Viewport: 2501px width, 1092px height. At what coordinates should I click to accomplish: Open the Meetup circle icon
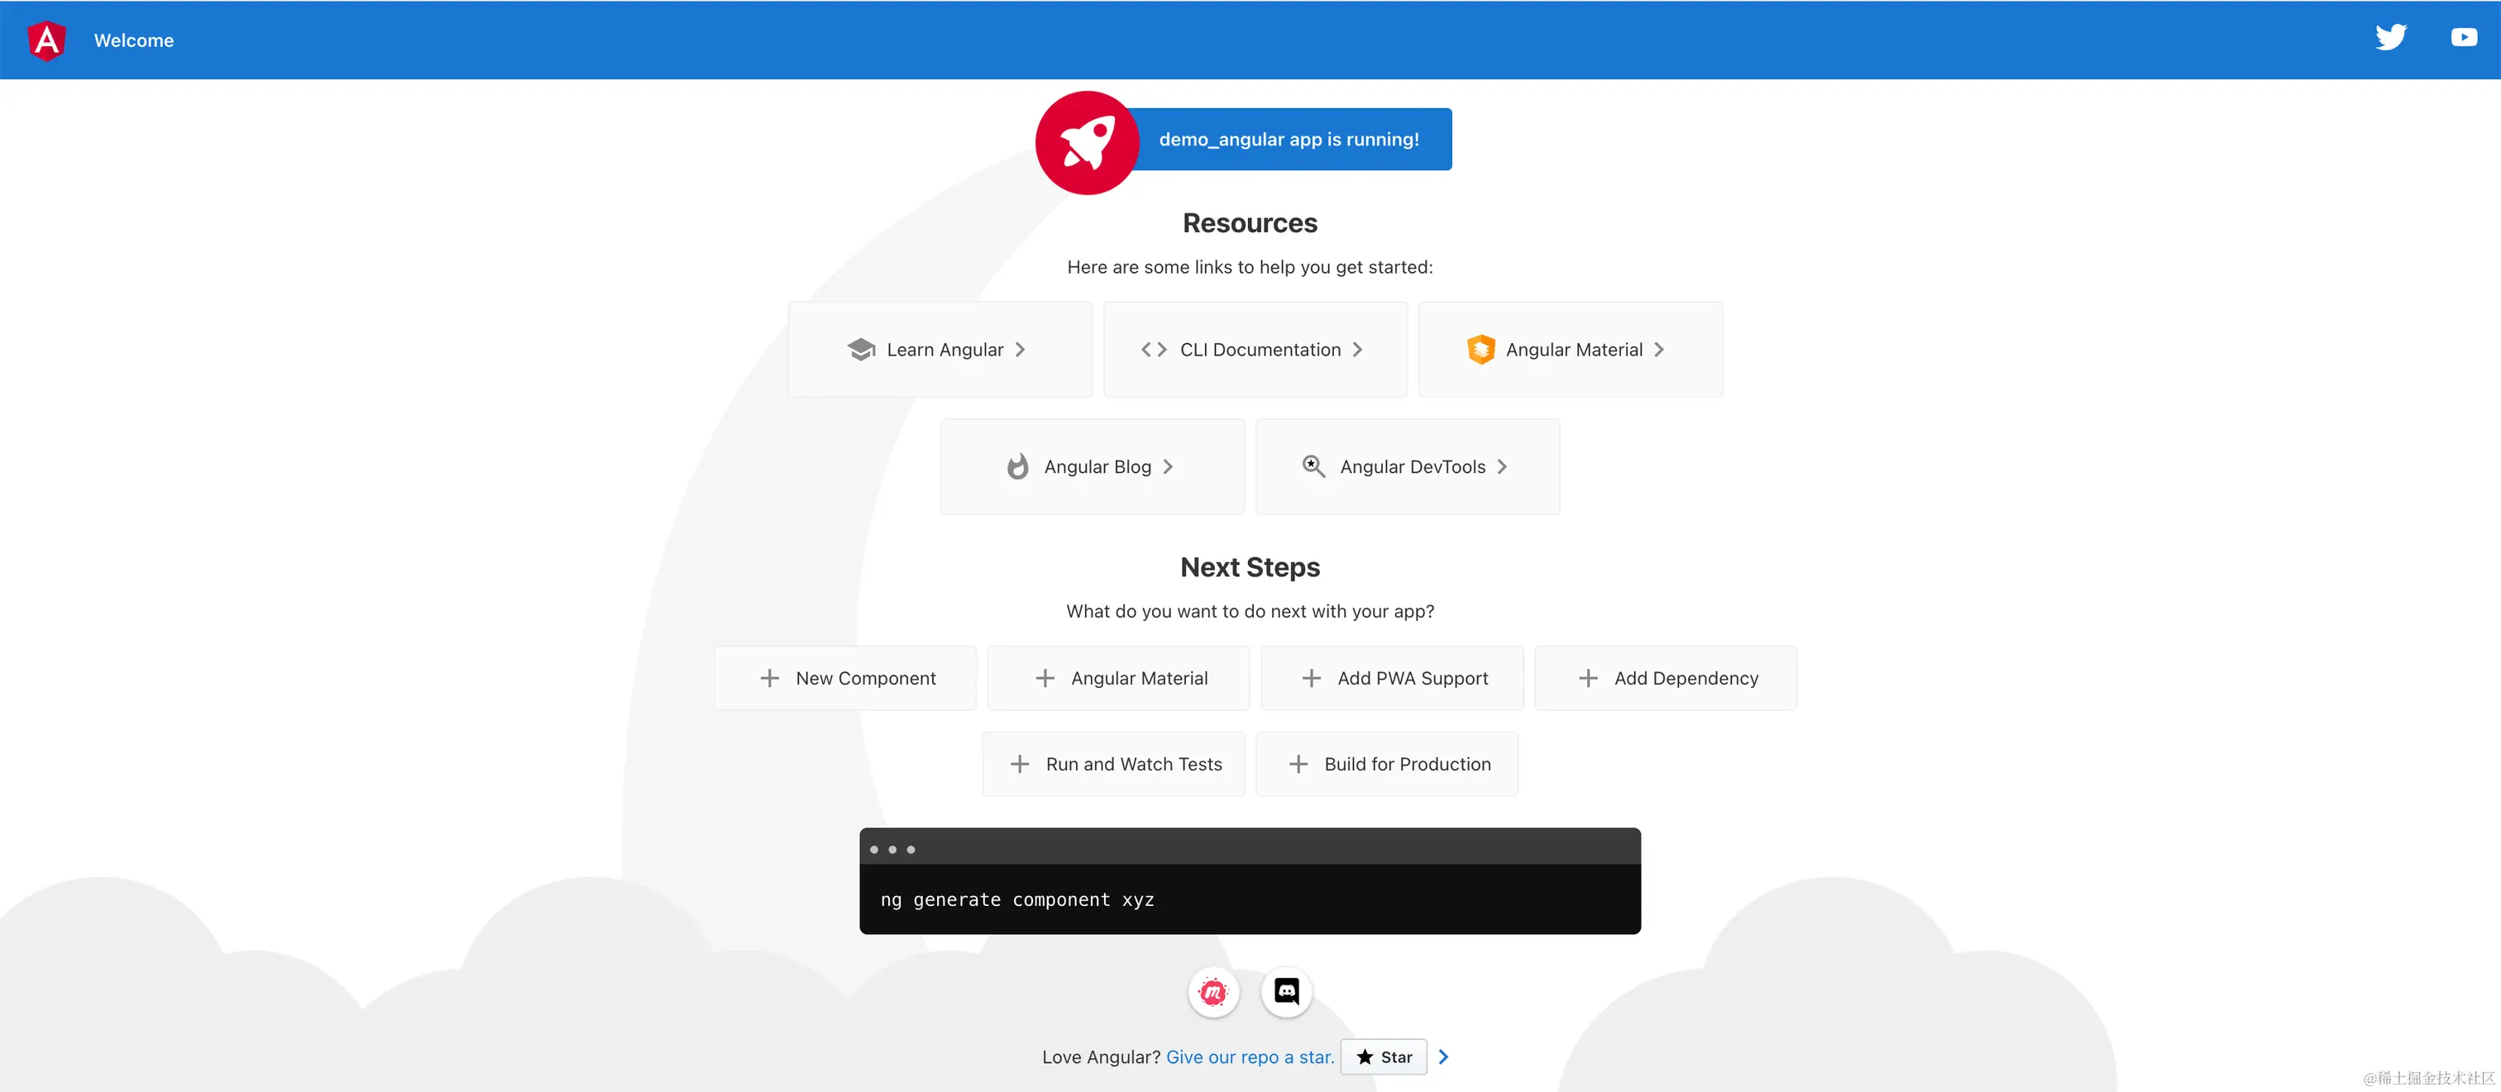point(1212,992)
